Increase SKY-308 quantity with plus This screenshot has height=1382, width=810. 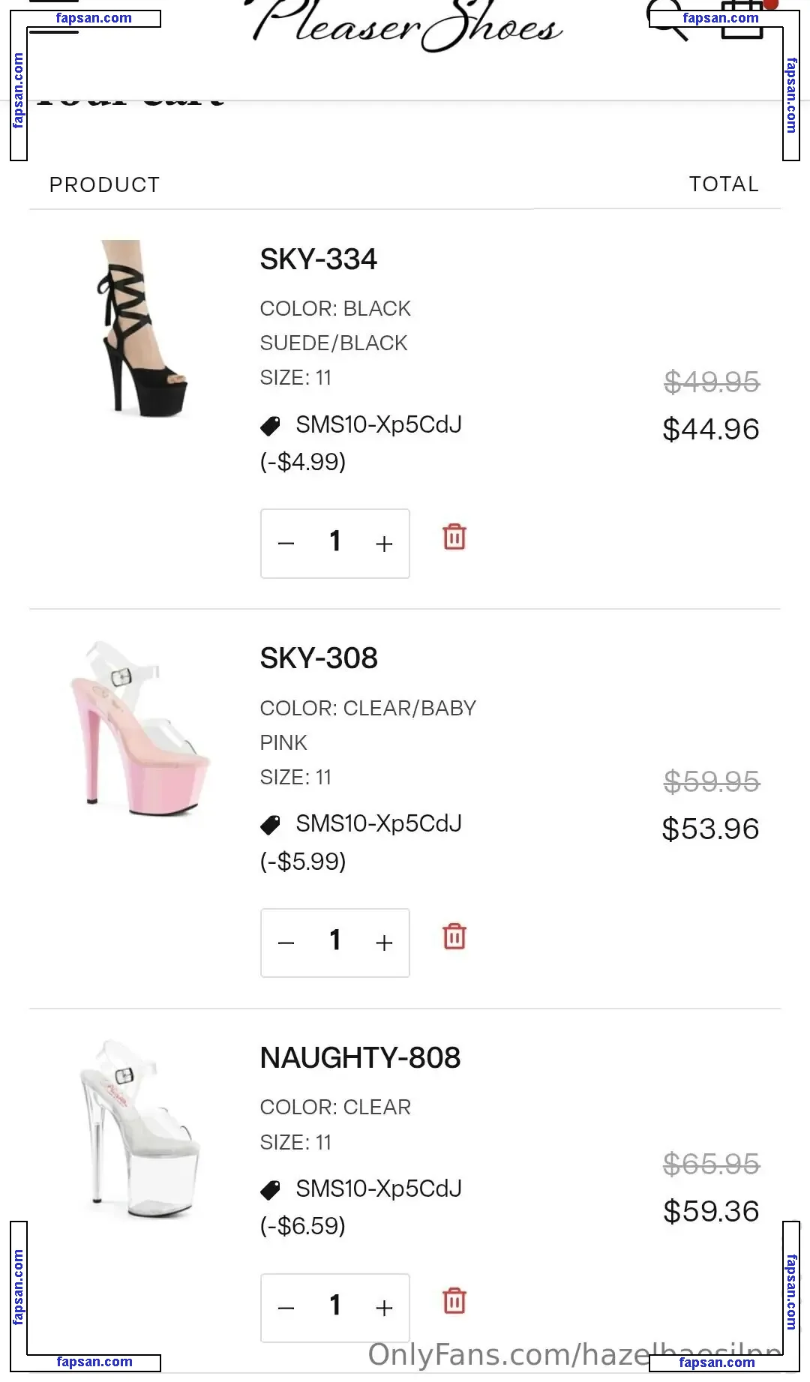(x=384, y=943)
